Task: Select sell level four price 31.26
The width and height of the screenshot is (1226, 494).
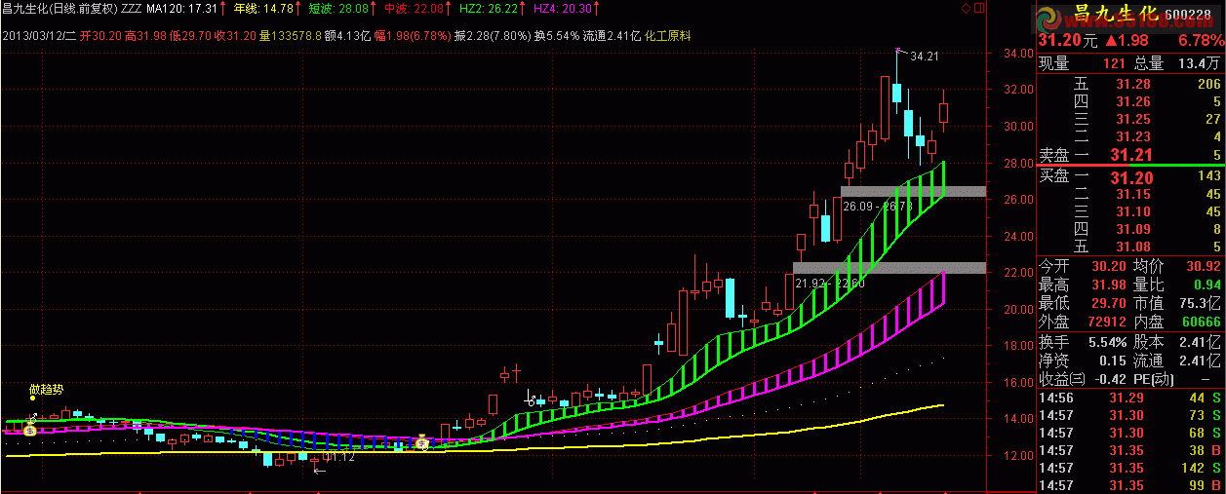Action: [1133, 101]
